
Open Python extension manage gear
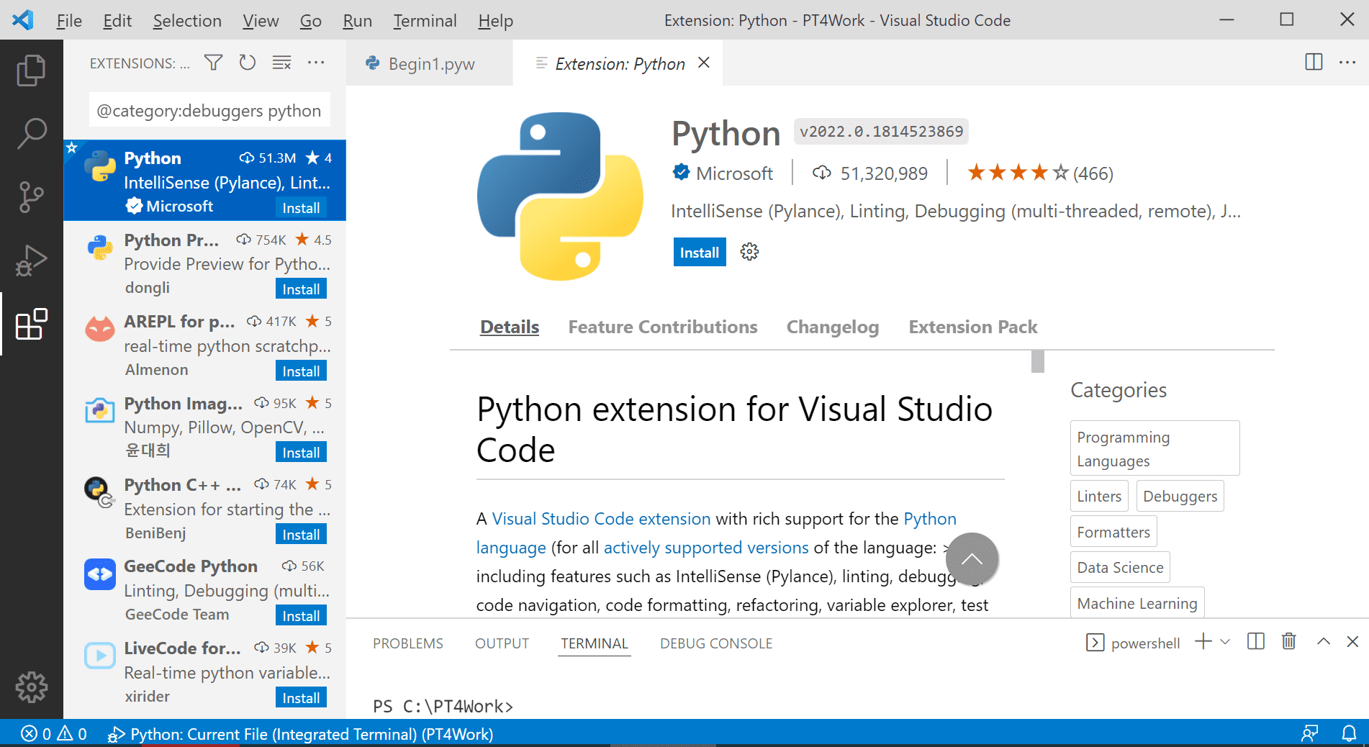pyautogui.click(x=749, y=251)
